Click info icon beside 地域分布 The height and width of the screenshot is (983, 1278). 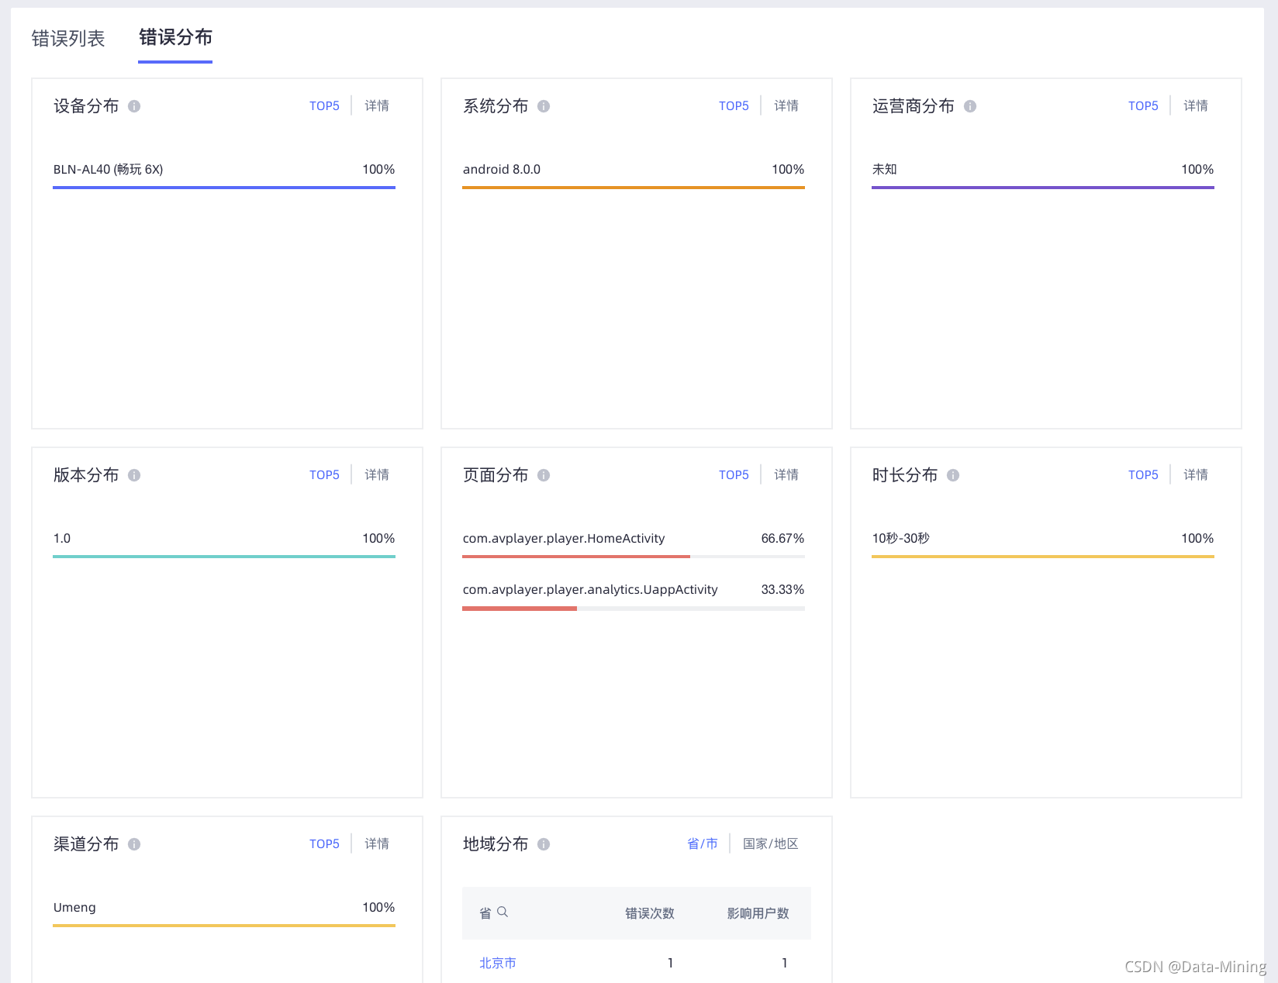pos(544,844)
